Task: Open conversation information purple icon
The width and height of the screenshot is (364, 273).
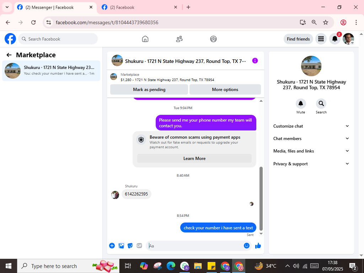Action: (255, 60)
